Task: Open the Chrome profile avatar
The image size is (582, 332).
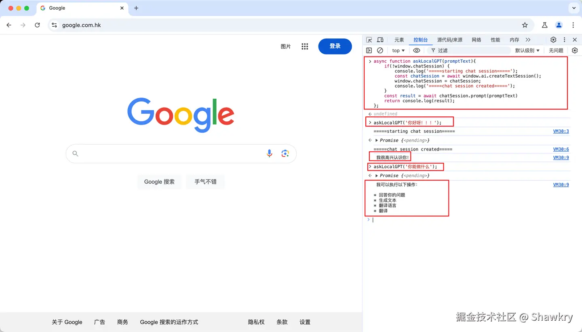Action: (559, 25)
